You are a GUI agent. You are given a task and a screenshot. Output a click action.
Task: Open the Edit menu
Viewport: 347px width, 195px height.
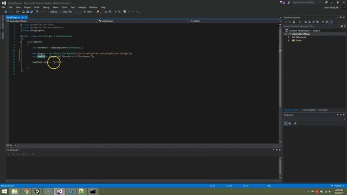pos(10,7)
